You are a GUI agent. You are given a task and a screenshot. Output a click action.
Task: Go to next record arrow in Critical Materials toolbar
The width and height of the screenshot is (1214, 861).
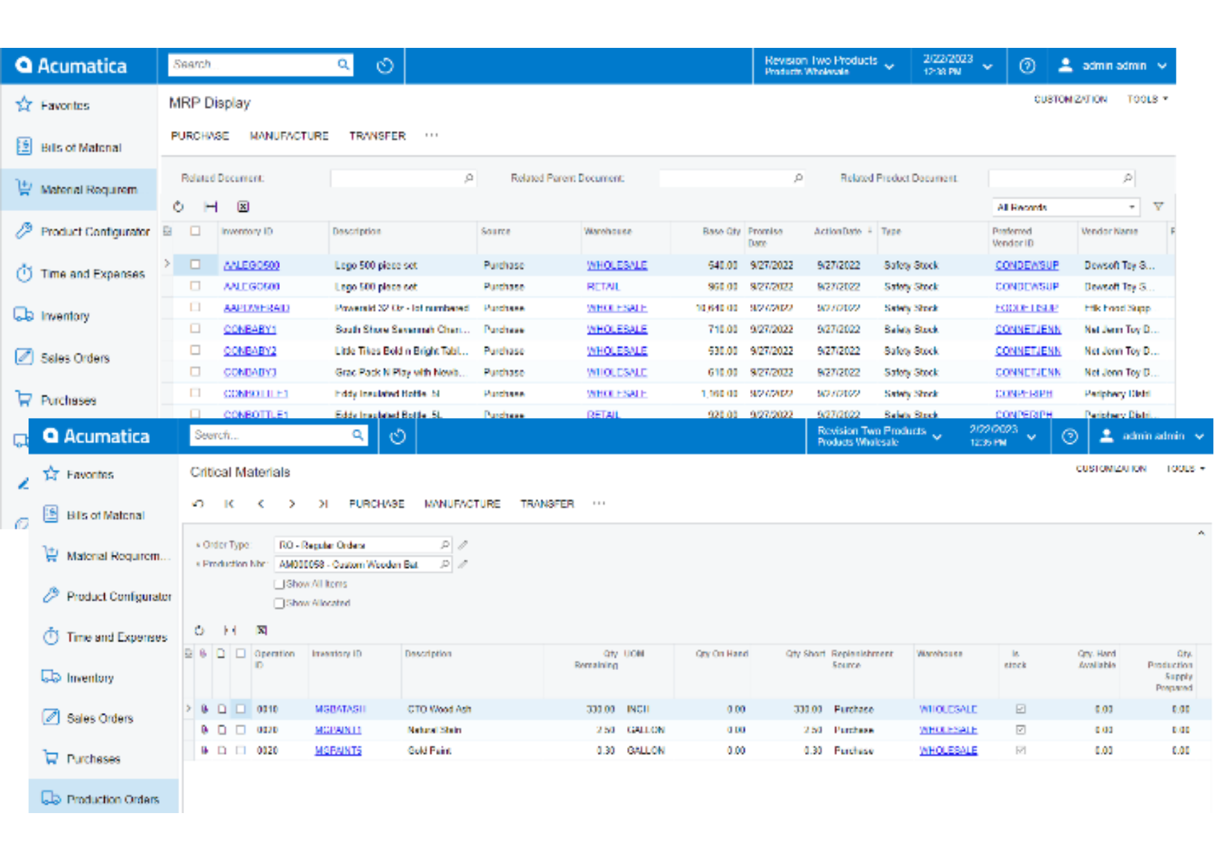click(292, 504)
